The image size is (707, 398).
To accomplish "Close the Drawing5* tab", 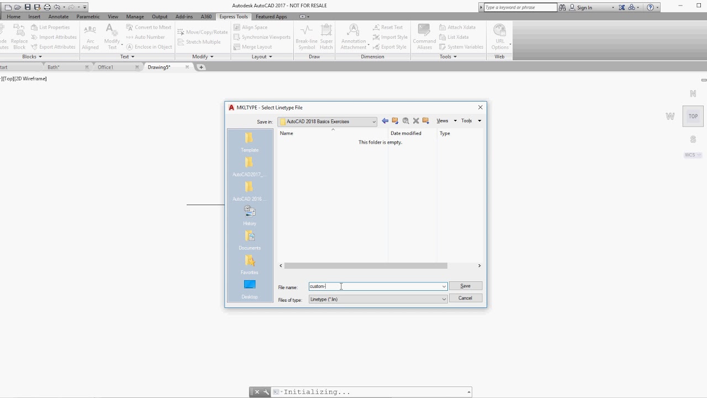I will 187,67.
